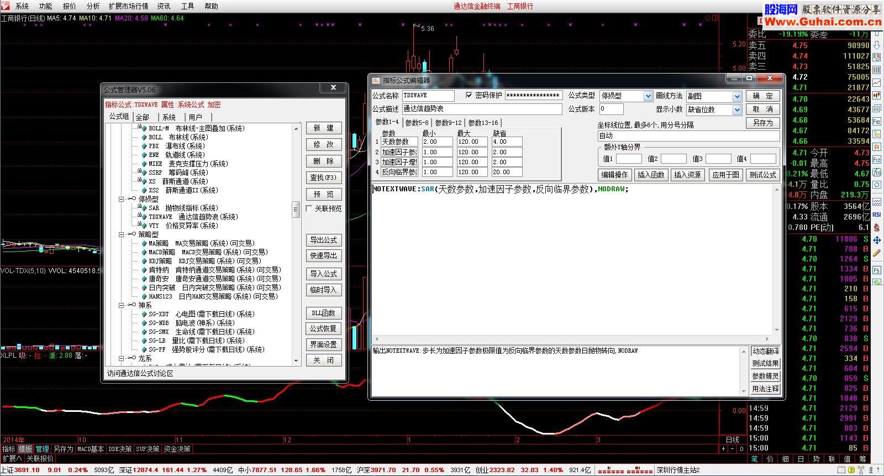This screenshot has width=884, height=476.
Task: Click the 笔 tab under trade list
Action: pyautogui.click(x=755, y=459)
